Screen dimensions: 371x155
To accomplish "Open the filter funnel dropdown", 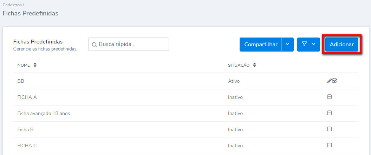I will pyautogui.click(x=308, y=45).
